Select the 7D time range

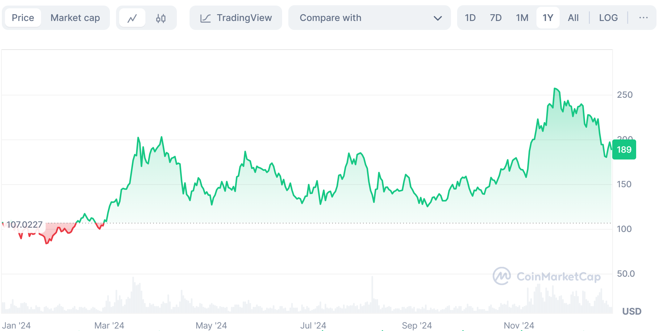click(x=496, y=18)
